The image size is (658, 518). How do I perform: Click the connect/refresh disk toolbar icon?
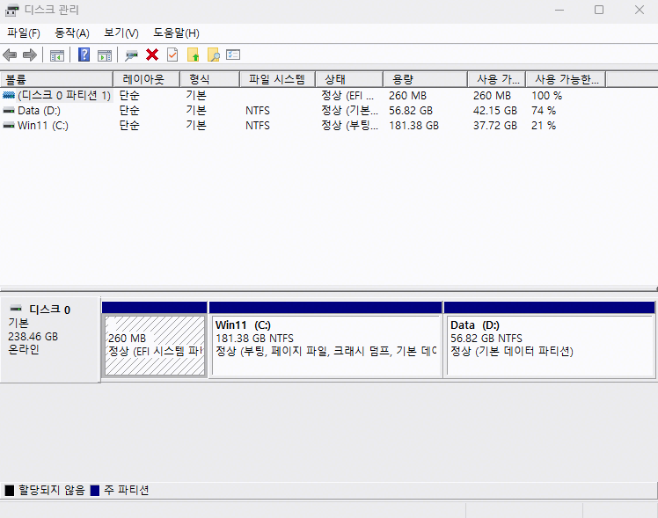(x=131, y=55)
